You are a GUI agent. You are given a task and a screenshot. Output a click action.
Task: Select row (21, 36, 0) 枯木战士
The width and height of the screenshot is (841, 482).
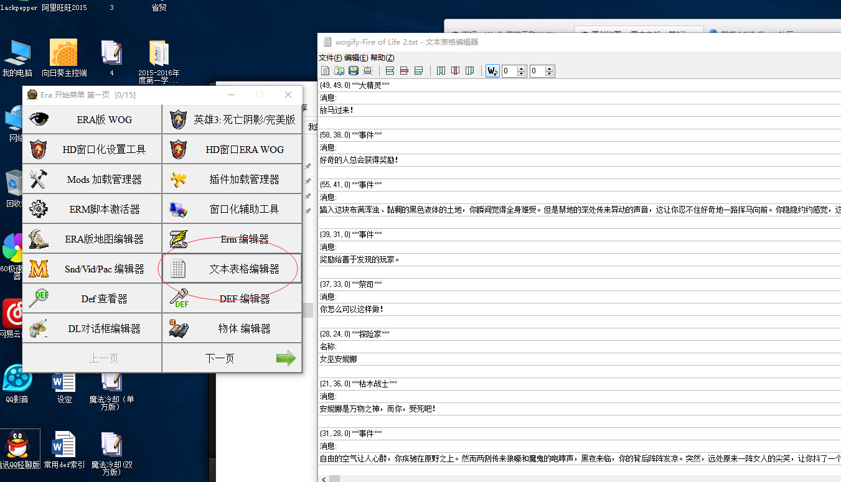[580, 383]
